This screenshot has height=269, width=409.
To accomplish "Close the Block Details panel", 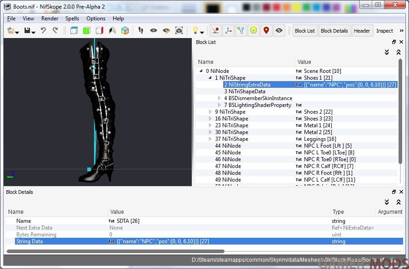I will (x=401, y=192).
